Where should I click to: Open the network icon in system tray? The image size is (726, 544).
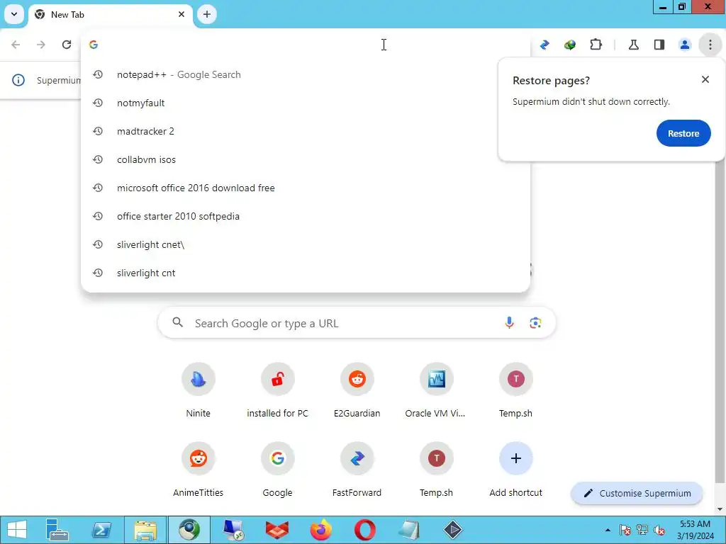point(642,530)
